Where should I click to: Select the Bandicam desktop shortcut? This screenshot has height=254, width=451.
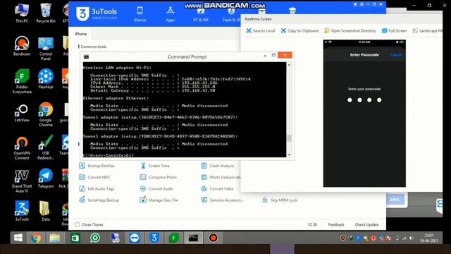click(x=22, y=46)
